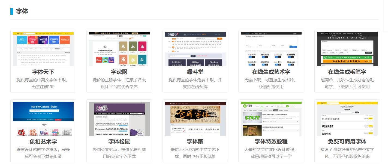The width and height of the screenshot is (388, 166).
Task: Open the 免费可商用字体 collection
Action: 347,142
